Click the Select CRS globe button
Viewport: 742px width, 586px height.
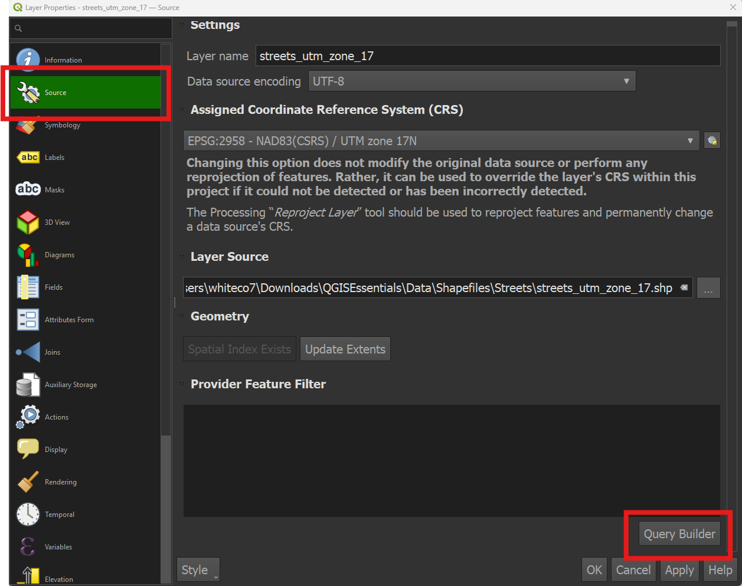pyautogui.click(x=712, y=140)
